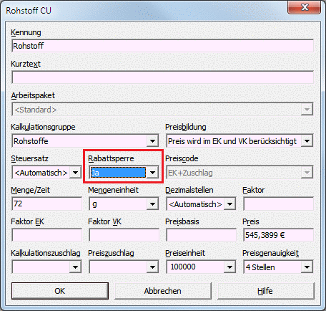Expand the Preiszuschlag dropdown arrow
This screenshot has width=326, height=311.
152,267
